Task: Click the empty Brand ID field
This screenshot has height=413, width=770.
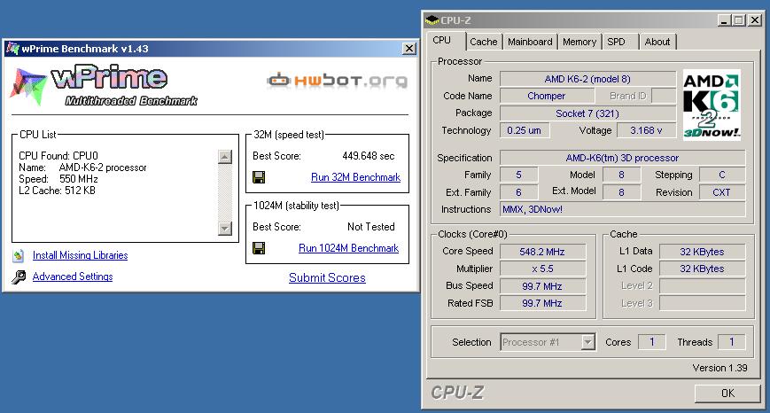Action: click(664, 96)
